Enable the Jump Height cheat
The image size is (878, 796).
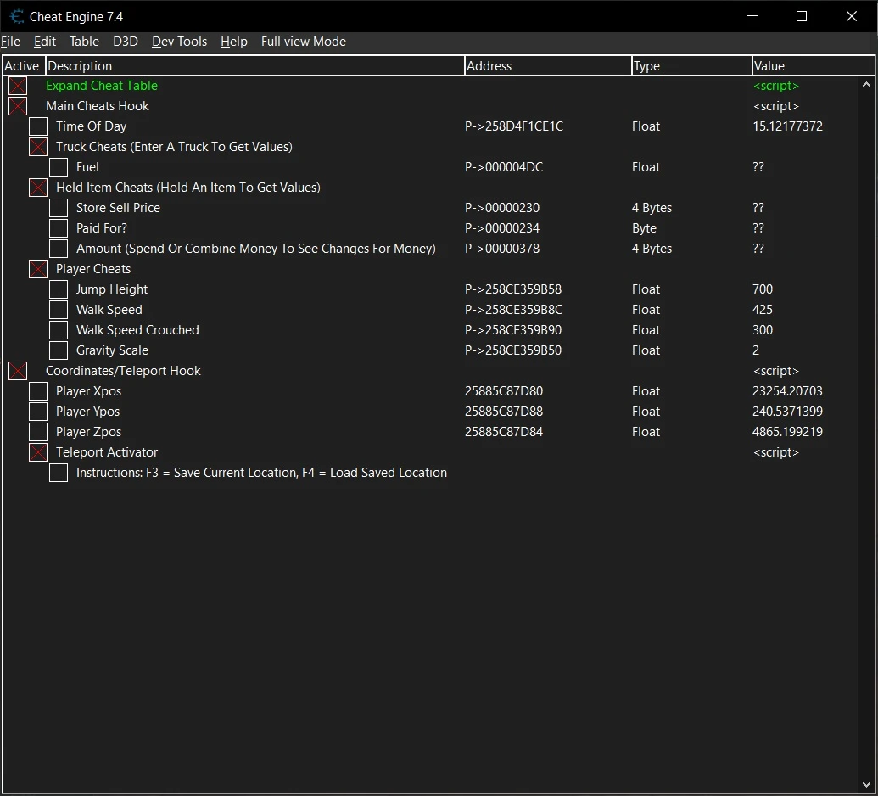58,289
